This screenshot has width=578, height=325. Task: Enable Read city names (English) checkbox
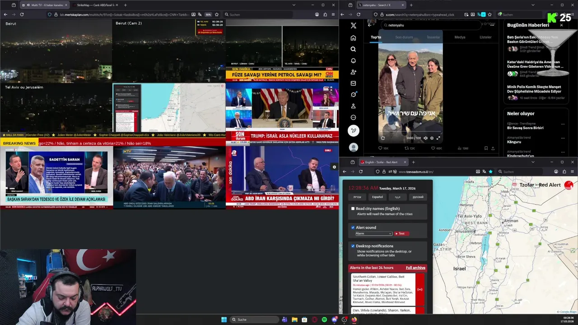(x=353, y=209)
